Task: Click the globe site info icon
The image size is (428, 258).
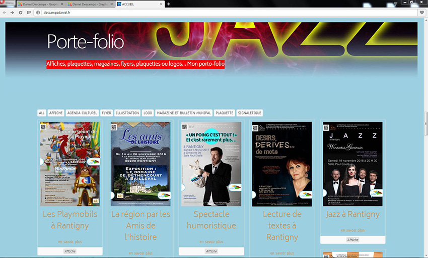Action: pyautogui.click(x=38, y=13)
